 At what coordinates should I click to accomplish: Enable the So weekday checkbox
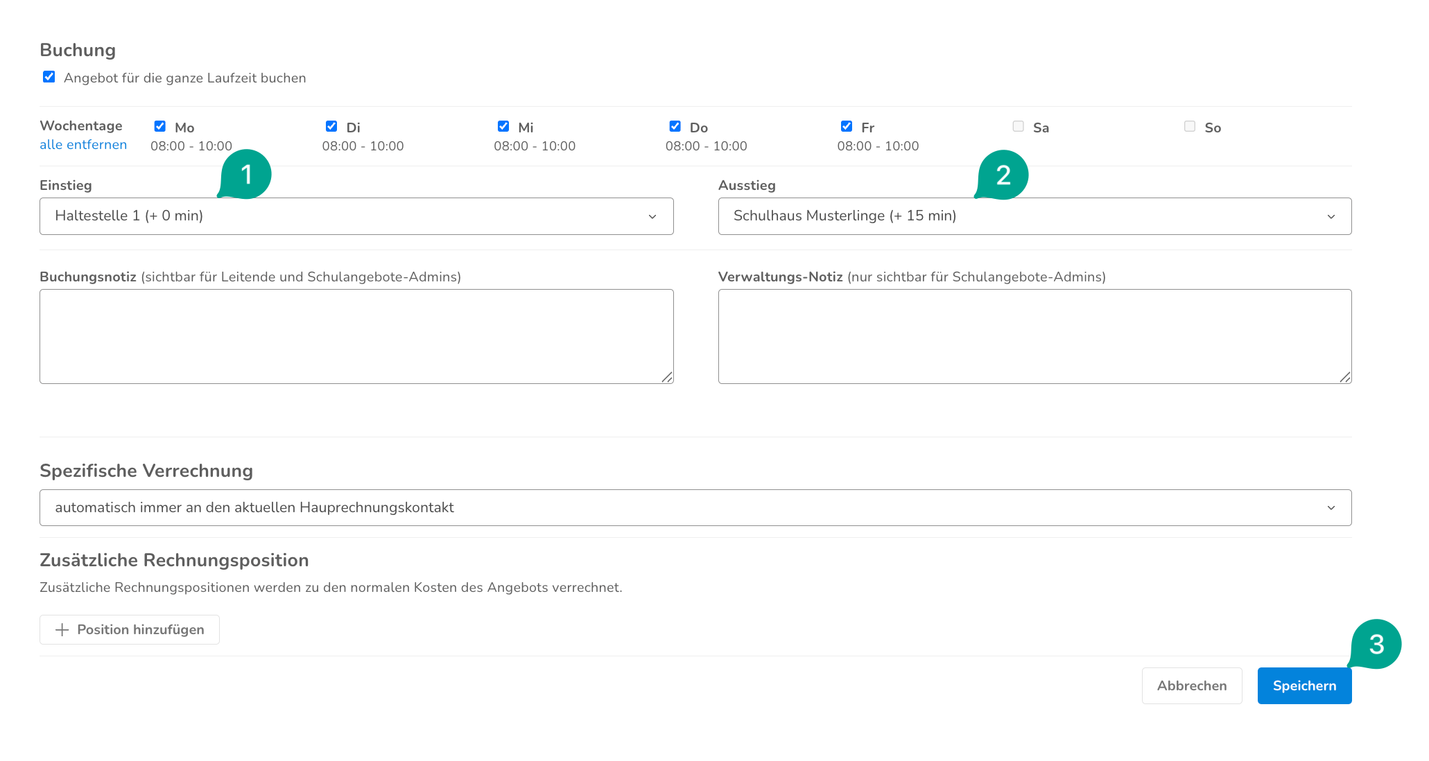click(1190, 126)
